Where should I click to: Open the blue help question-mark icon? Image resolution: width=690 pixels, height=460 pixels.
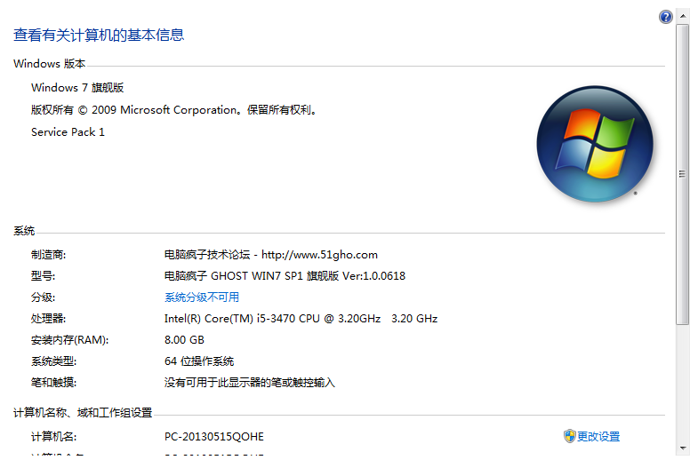pos(665,17)
